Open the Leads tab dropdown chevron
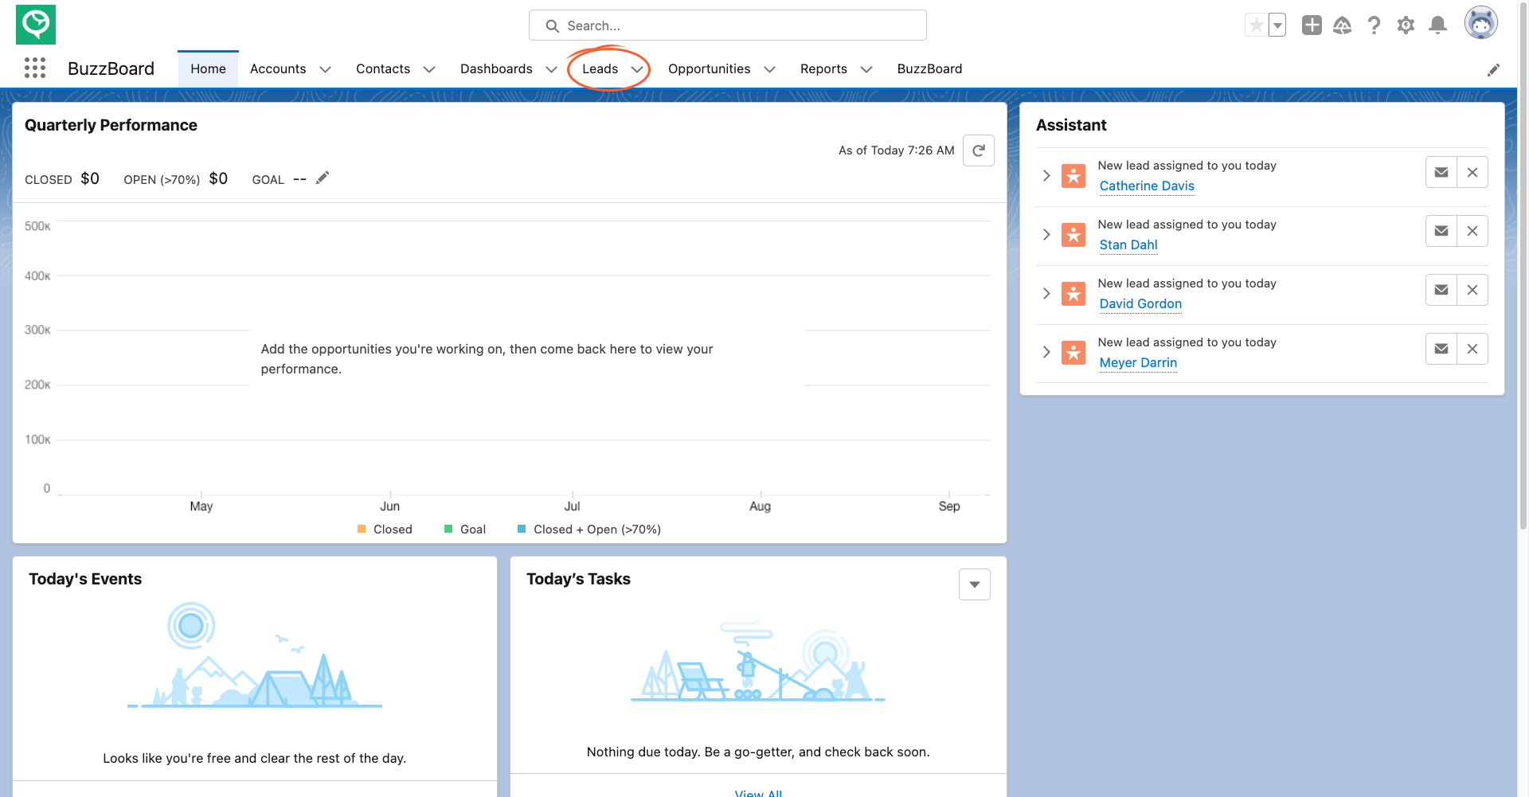This screenshot has width=1529, height=797. [637, 69]
